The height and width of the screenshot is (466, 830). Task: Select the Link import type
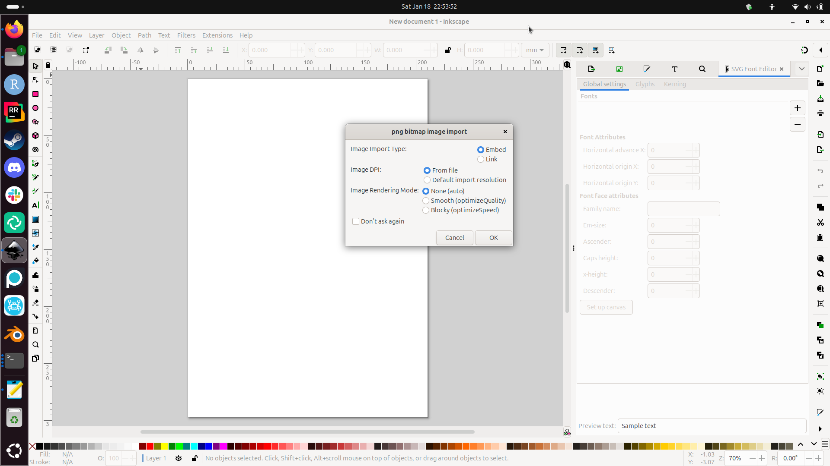(x=487, y=159)
